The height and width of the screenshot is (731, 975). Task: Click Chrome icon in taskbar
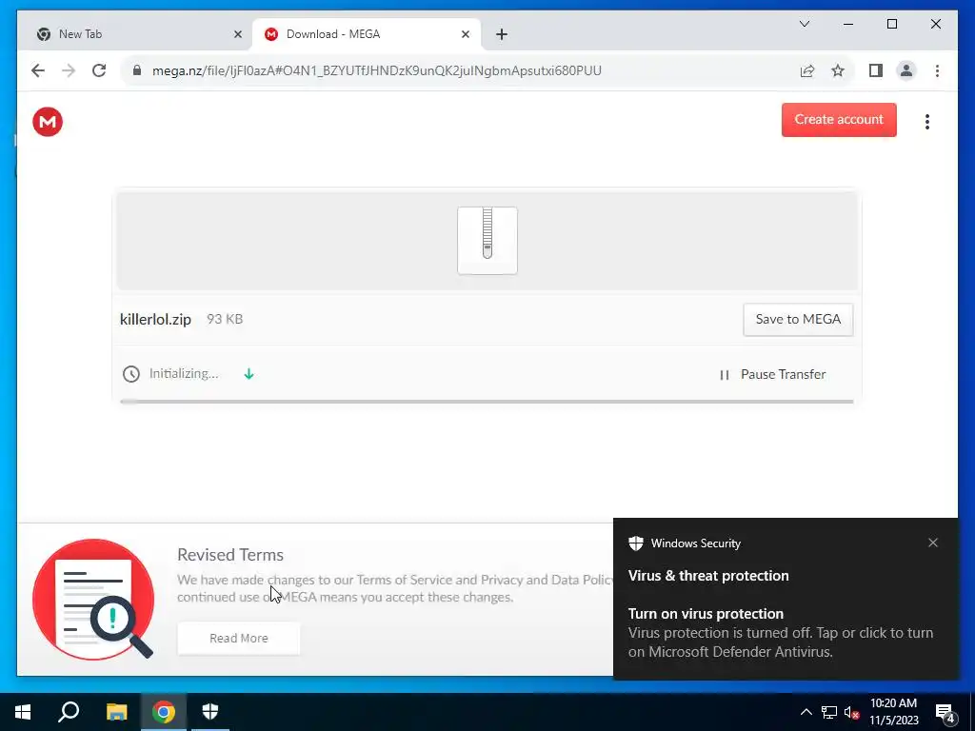[x=164, y=712]
